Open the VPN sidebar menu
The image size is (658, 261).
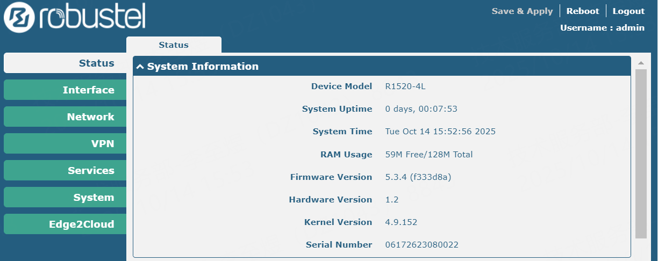pos(66,143)
